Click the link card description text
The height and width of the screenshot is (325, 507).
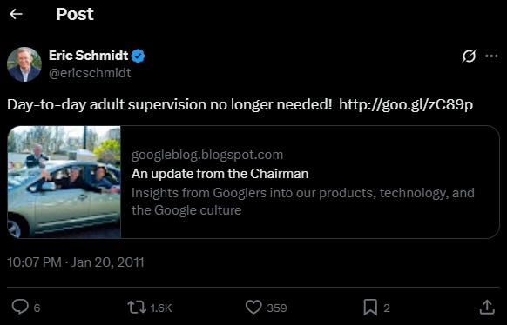pyautogui.click(x=303, y=202)
